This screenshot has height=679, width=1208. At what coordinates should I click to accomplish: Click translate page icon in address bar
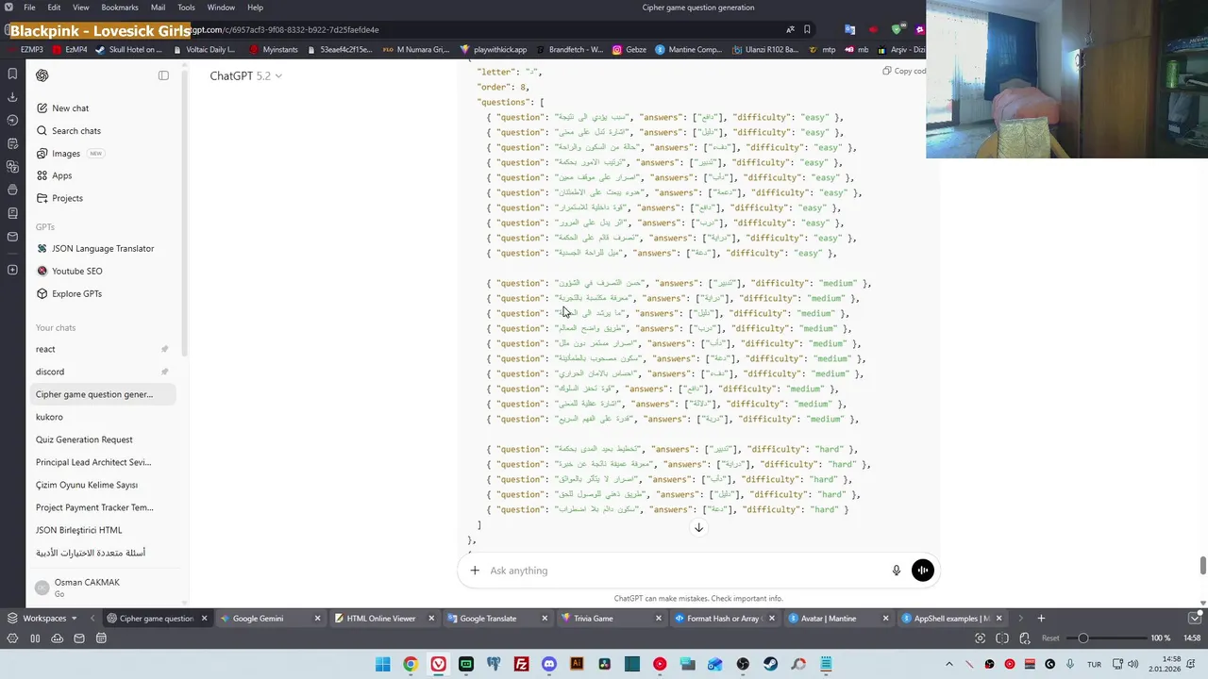click(x=790, y=29)
